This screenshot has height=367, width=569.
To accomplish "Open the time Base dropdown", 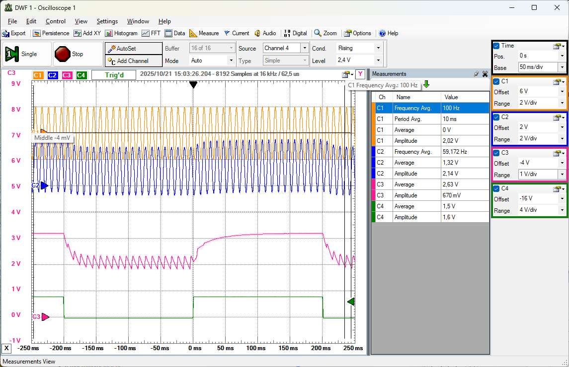I will [x=562, y=67].
